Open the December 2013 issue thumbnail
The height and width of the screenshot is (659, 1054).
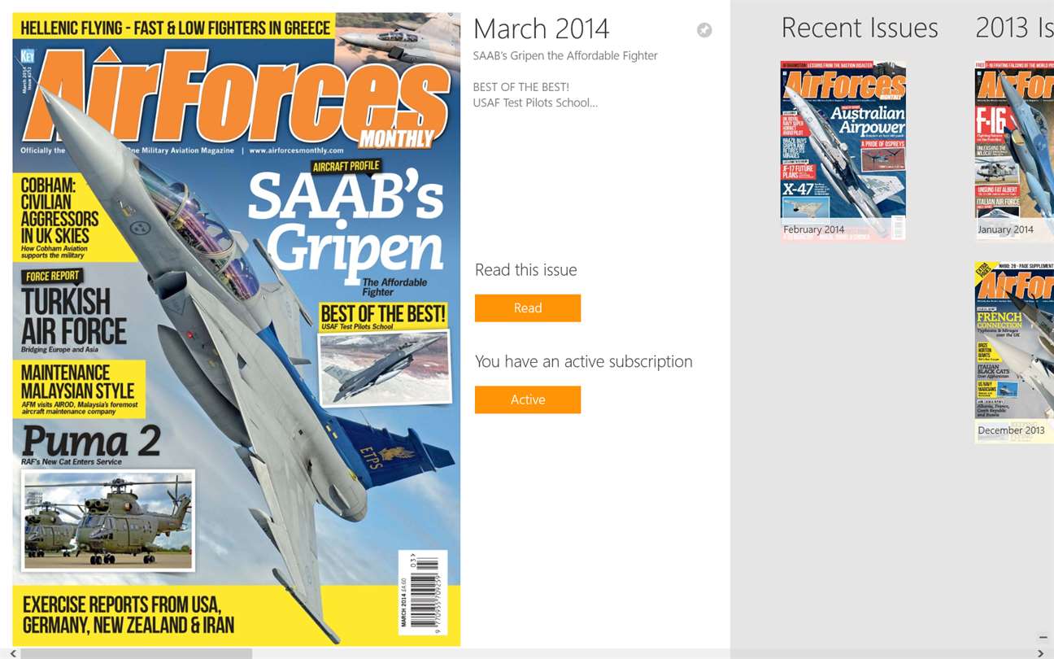1014,352
